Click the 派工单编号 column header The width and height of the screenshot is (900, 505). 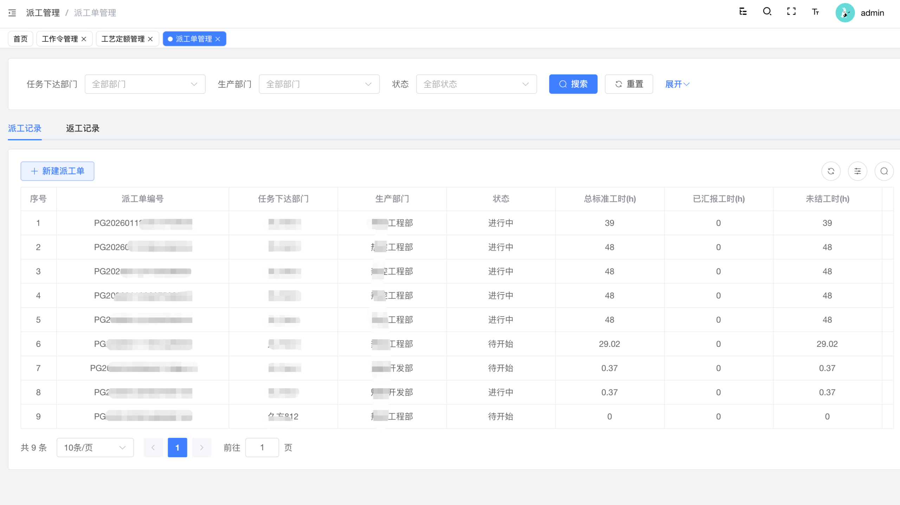(143, 199)
